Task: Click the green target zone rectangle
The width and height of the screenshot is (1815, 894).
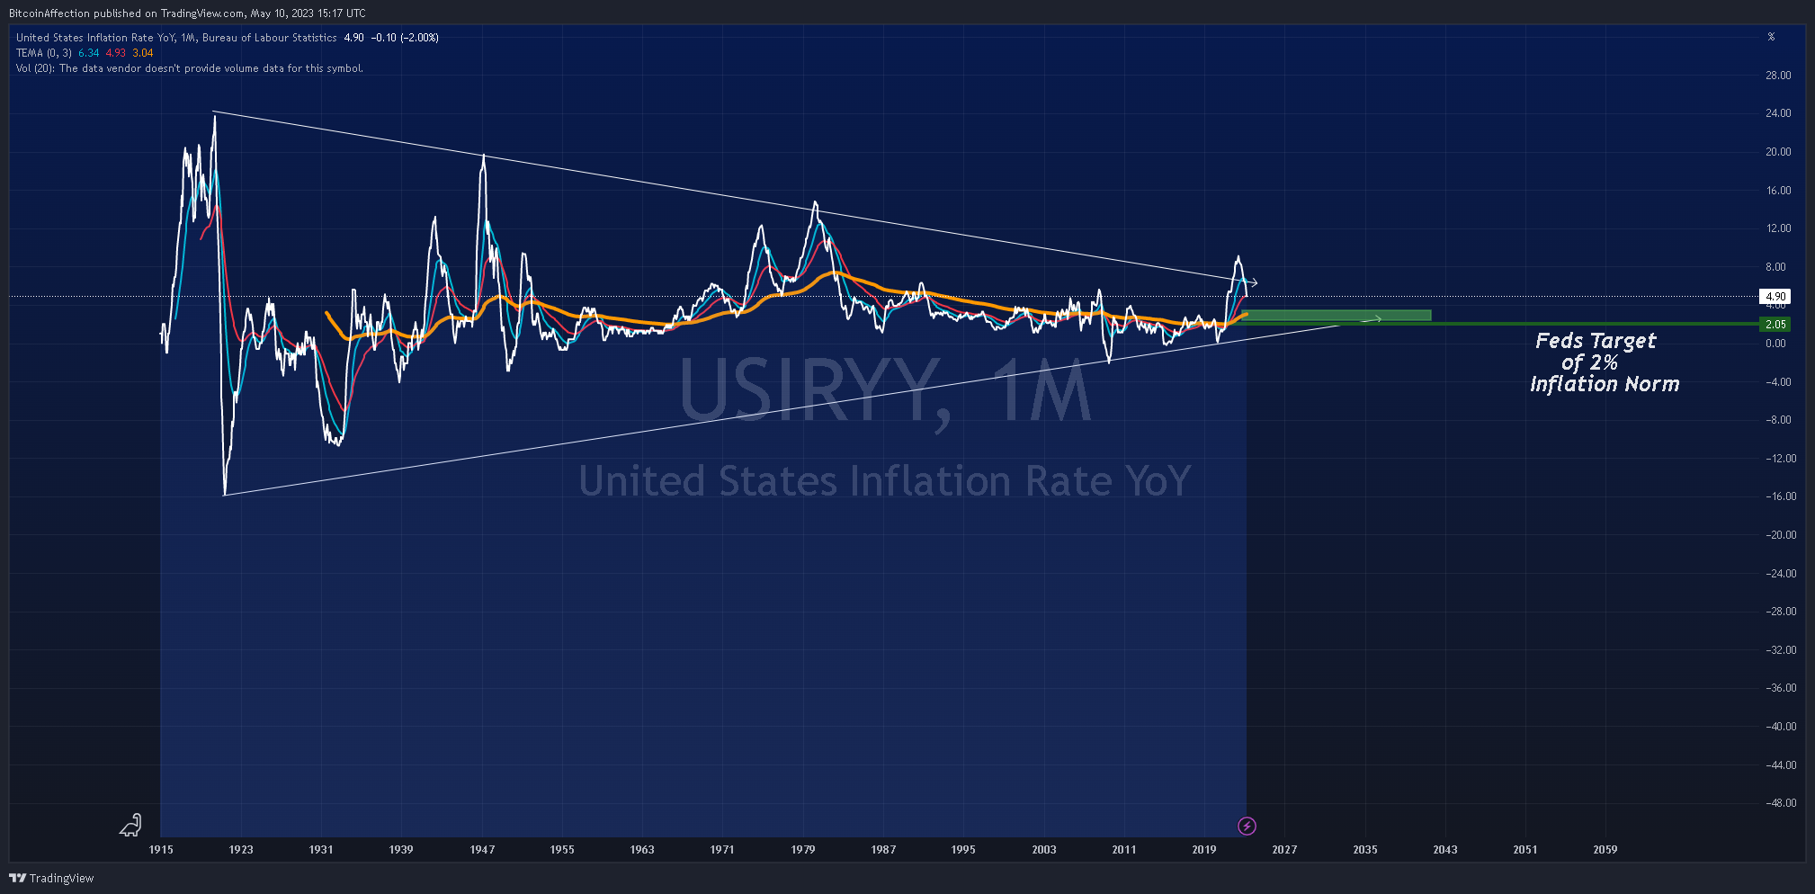Action: 1337,316
